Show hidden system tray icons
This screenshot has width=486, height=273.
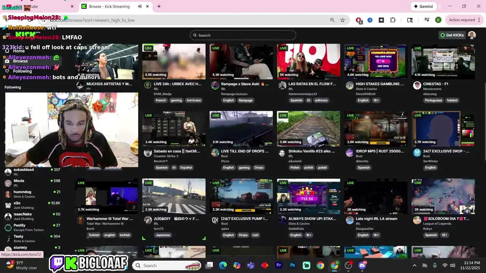(415, 265)
